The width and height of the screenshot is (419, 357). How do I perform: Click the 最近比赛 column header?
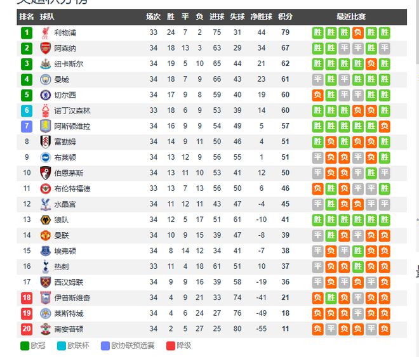[351, 16]
